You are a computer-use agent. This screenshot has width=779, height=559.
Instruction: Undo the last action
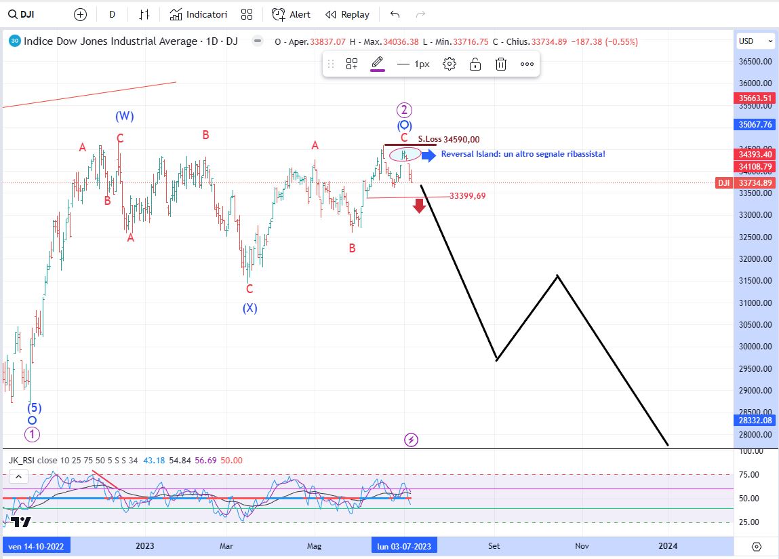(x=395, y=14)
